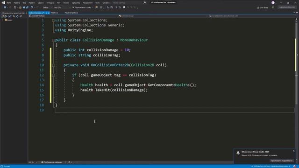Collapse the CollisionDamage class at line 5
Viewport: 299px width, 168px height.
point(53,40)
